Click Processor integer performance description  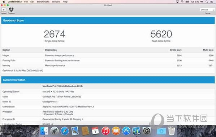[60, 55]
